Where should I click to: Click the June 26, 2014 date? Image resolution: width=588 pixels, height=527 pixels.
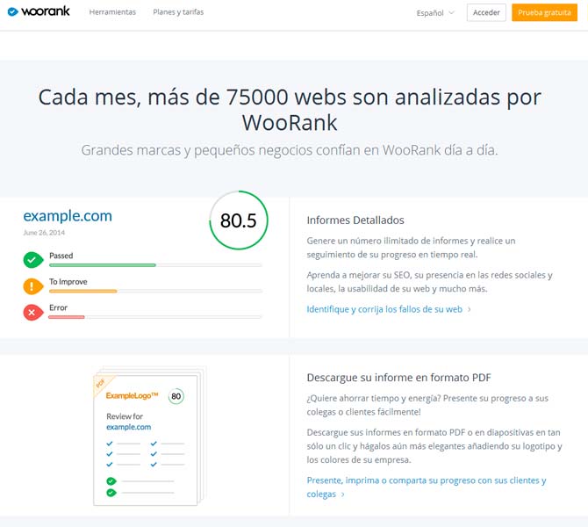44,233
